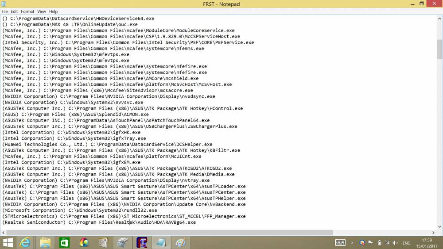
Task: Click vertical scrollbar up arrow
Action: coord(439,19)
